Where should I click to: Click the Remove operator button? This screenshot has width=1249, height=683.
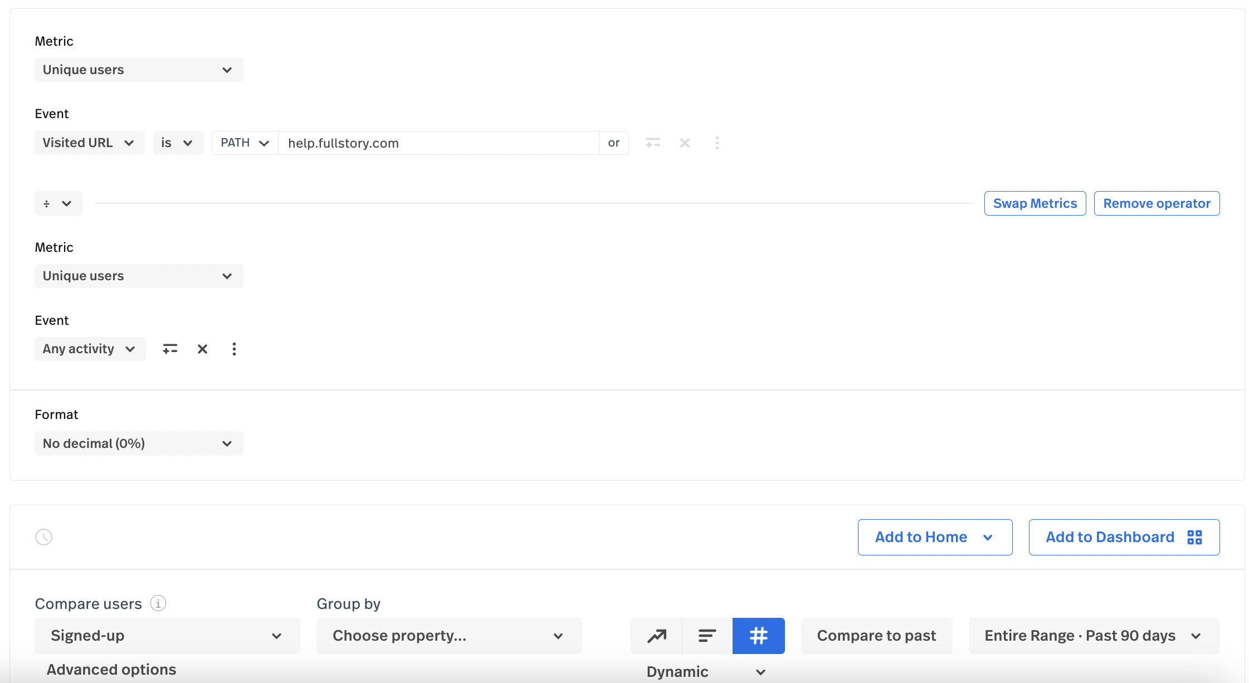[x=1157, y=203]
